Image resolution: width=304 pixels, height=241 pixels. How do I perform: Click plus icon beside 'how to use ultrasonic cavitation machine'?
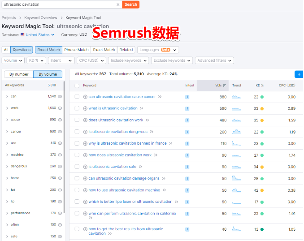click(85, 190)
